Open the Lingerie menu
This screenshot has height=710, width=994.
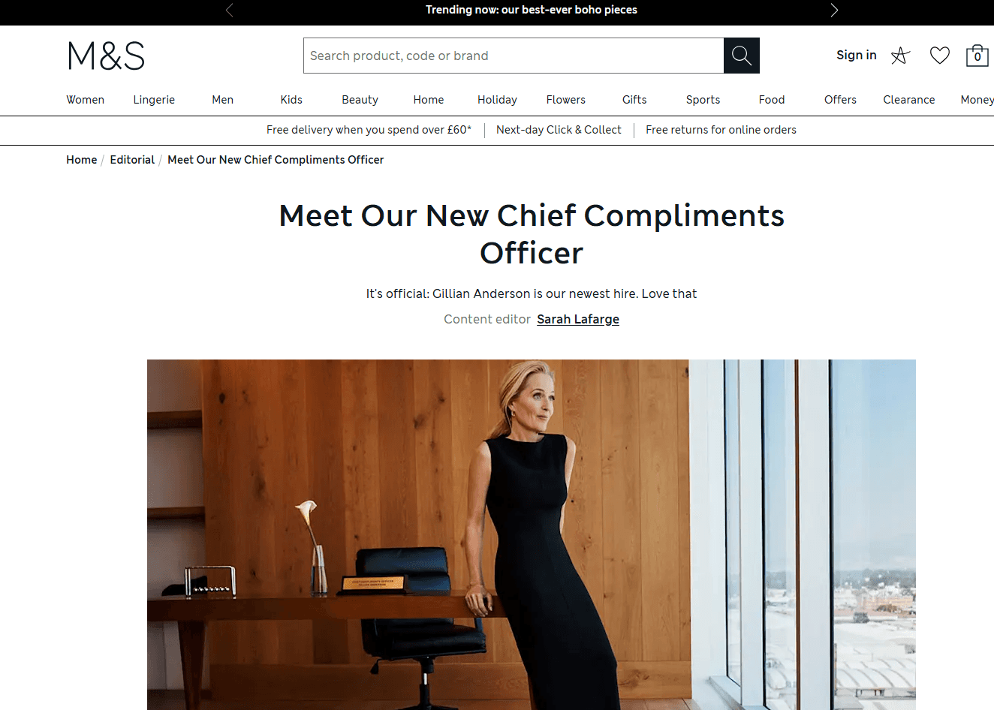pyautogui.click(x=154, y=100)
